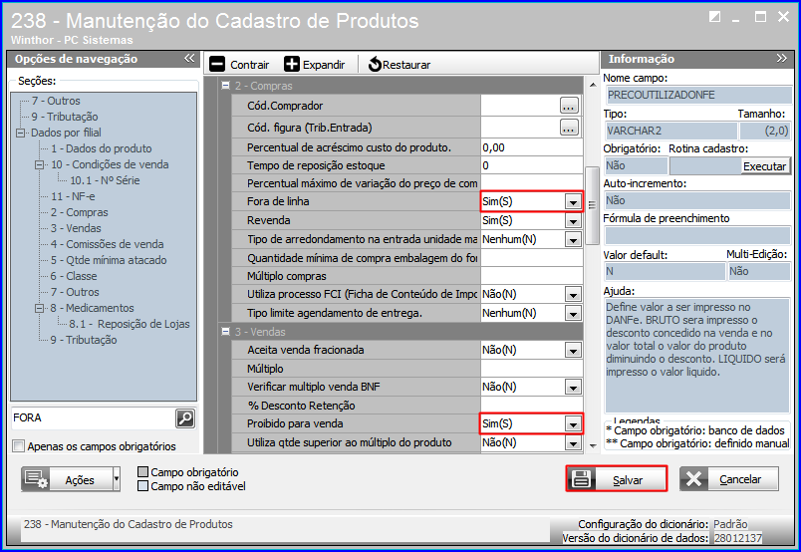Collapse the 3 - Vendas section
Viewport: 801px width, 552px height.
click(226, 332)
